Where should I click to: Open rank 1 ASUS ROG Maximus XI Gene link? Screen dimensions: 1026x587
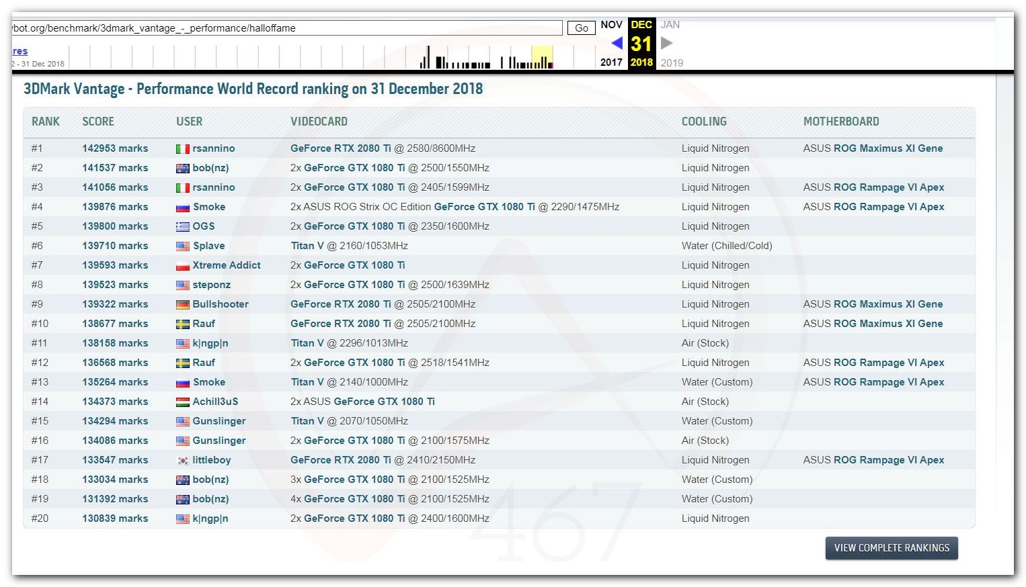tap(873, 148)
